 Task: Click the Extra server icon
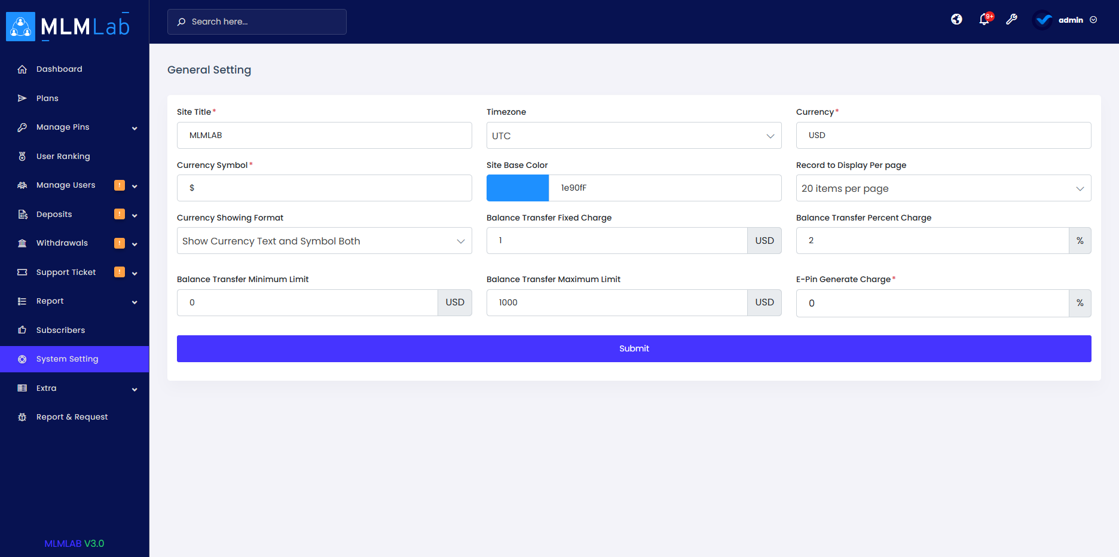(22, 388)
